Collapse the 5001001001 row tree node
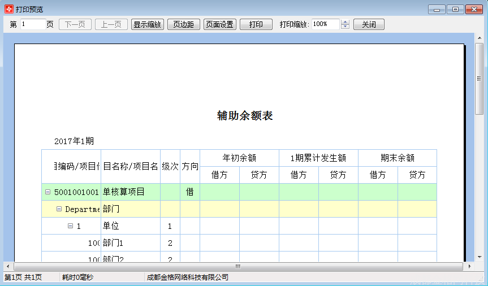Viewport: 488px width, 286px height. pos(48,192)
